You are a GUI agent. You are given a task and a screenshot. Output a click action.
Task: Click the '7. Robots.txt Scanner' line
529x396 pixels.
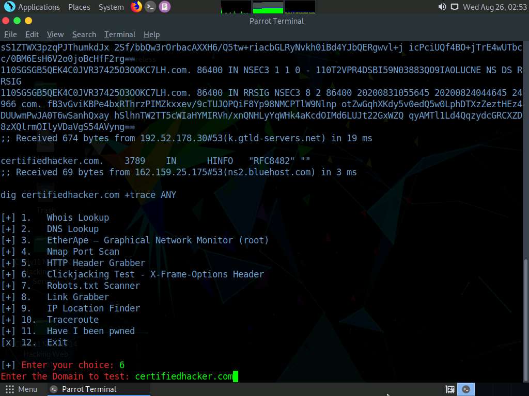70,286
